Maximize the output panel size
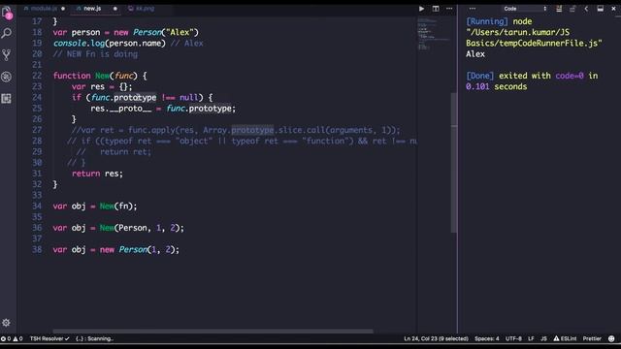Screen dimensions: 621x349 click(x=601, y=9)
